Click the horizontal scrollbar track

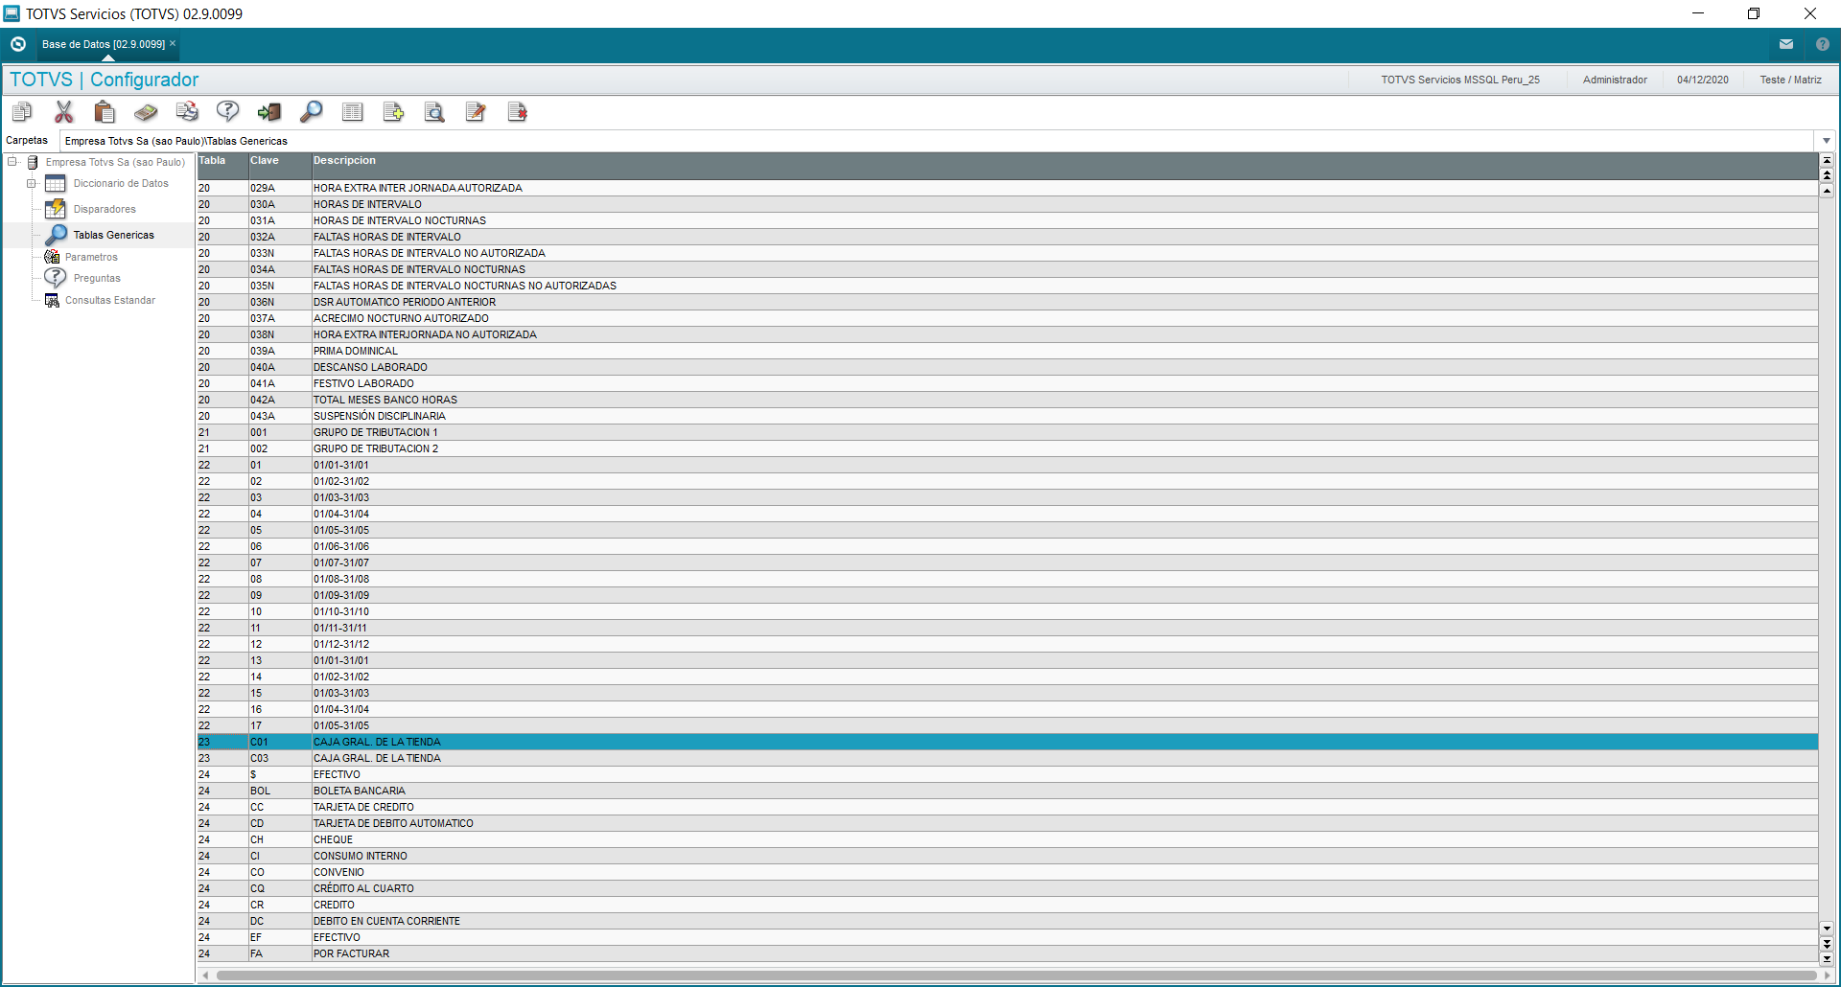[x=1016, y=976]
